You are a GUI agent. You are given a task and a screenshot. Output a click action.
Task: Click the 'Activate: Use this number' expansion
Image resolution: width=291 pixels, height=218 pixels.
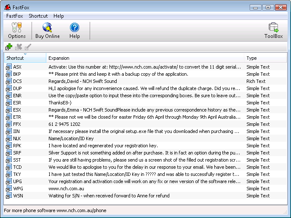click(145, 67)
